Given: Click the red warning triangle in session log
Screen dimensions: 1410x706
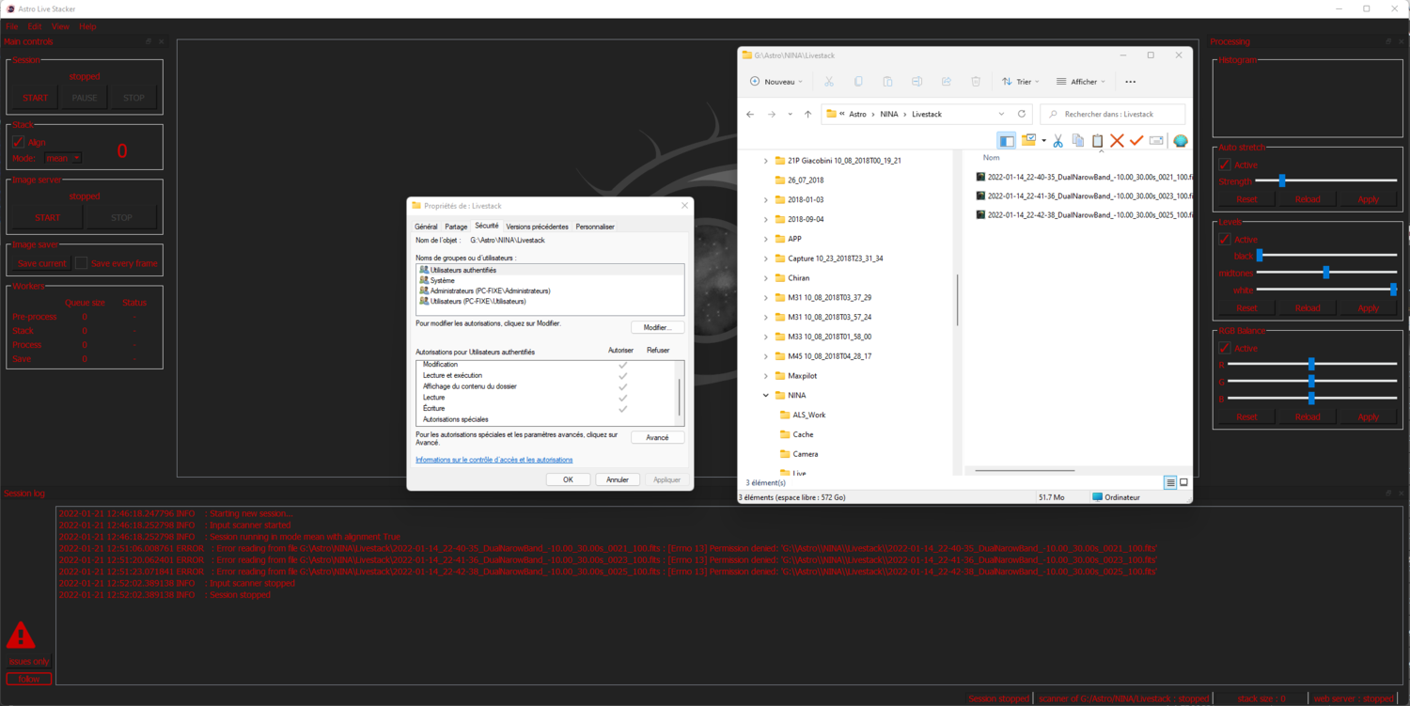Looking at the screenshot, I should tap(21, 636).
